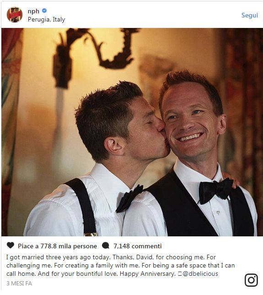The width and height of the screenshot is (263, 295).
Task: Click the missing emoji box before @dbelicious
Action: click(180, 274)
